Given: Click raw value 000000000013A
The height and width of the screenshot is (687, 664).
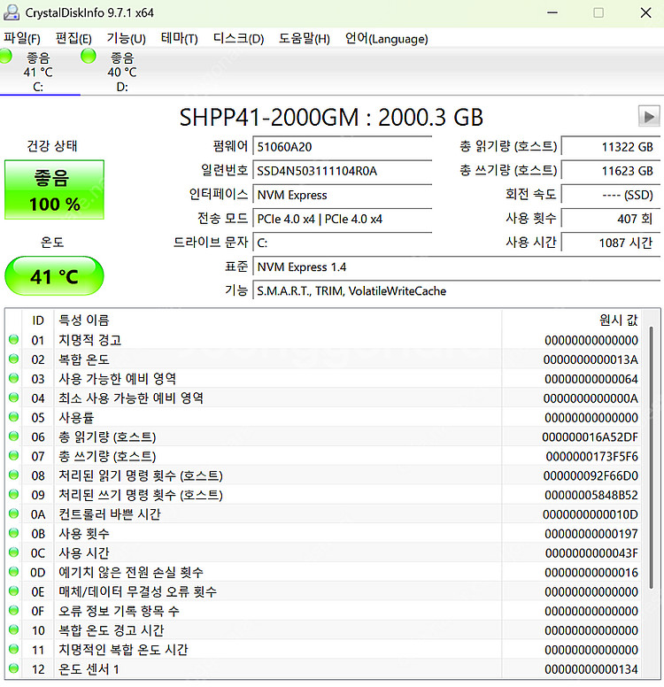Looking at the screenshot, I should click(x=591, y=359).
